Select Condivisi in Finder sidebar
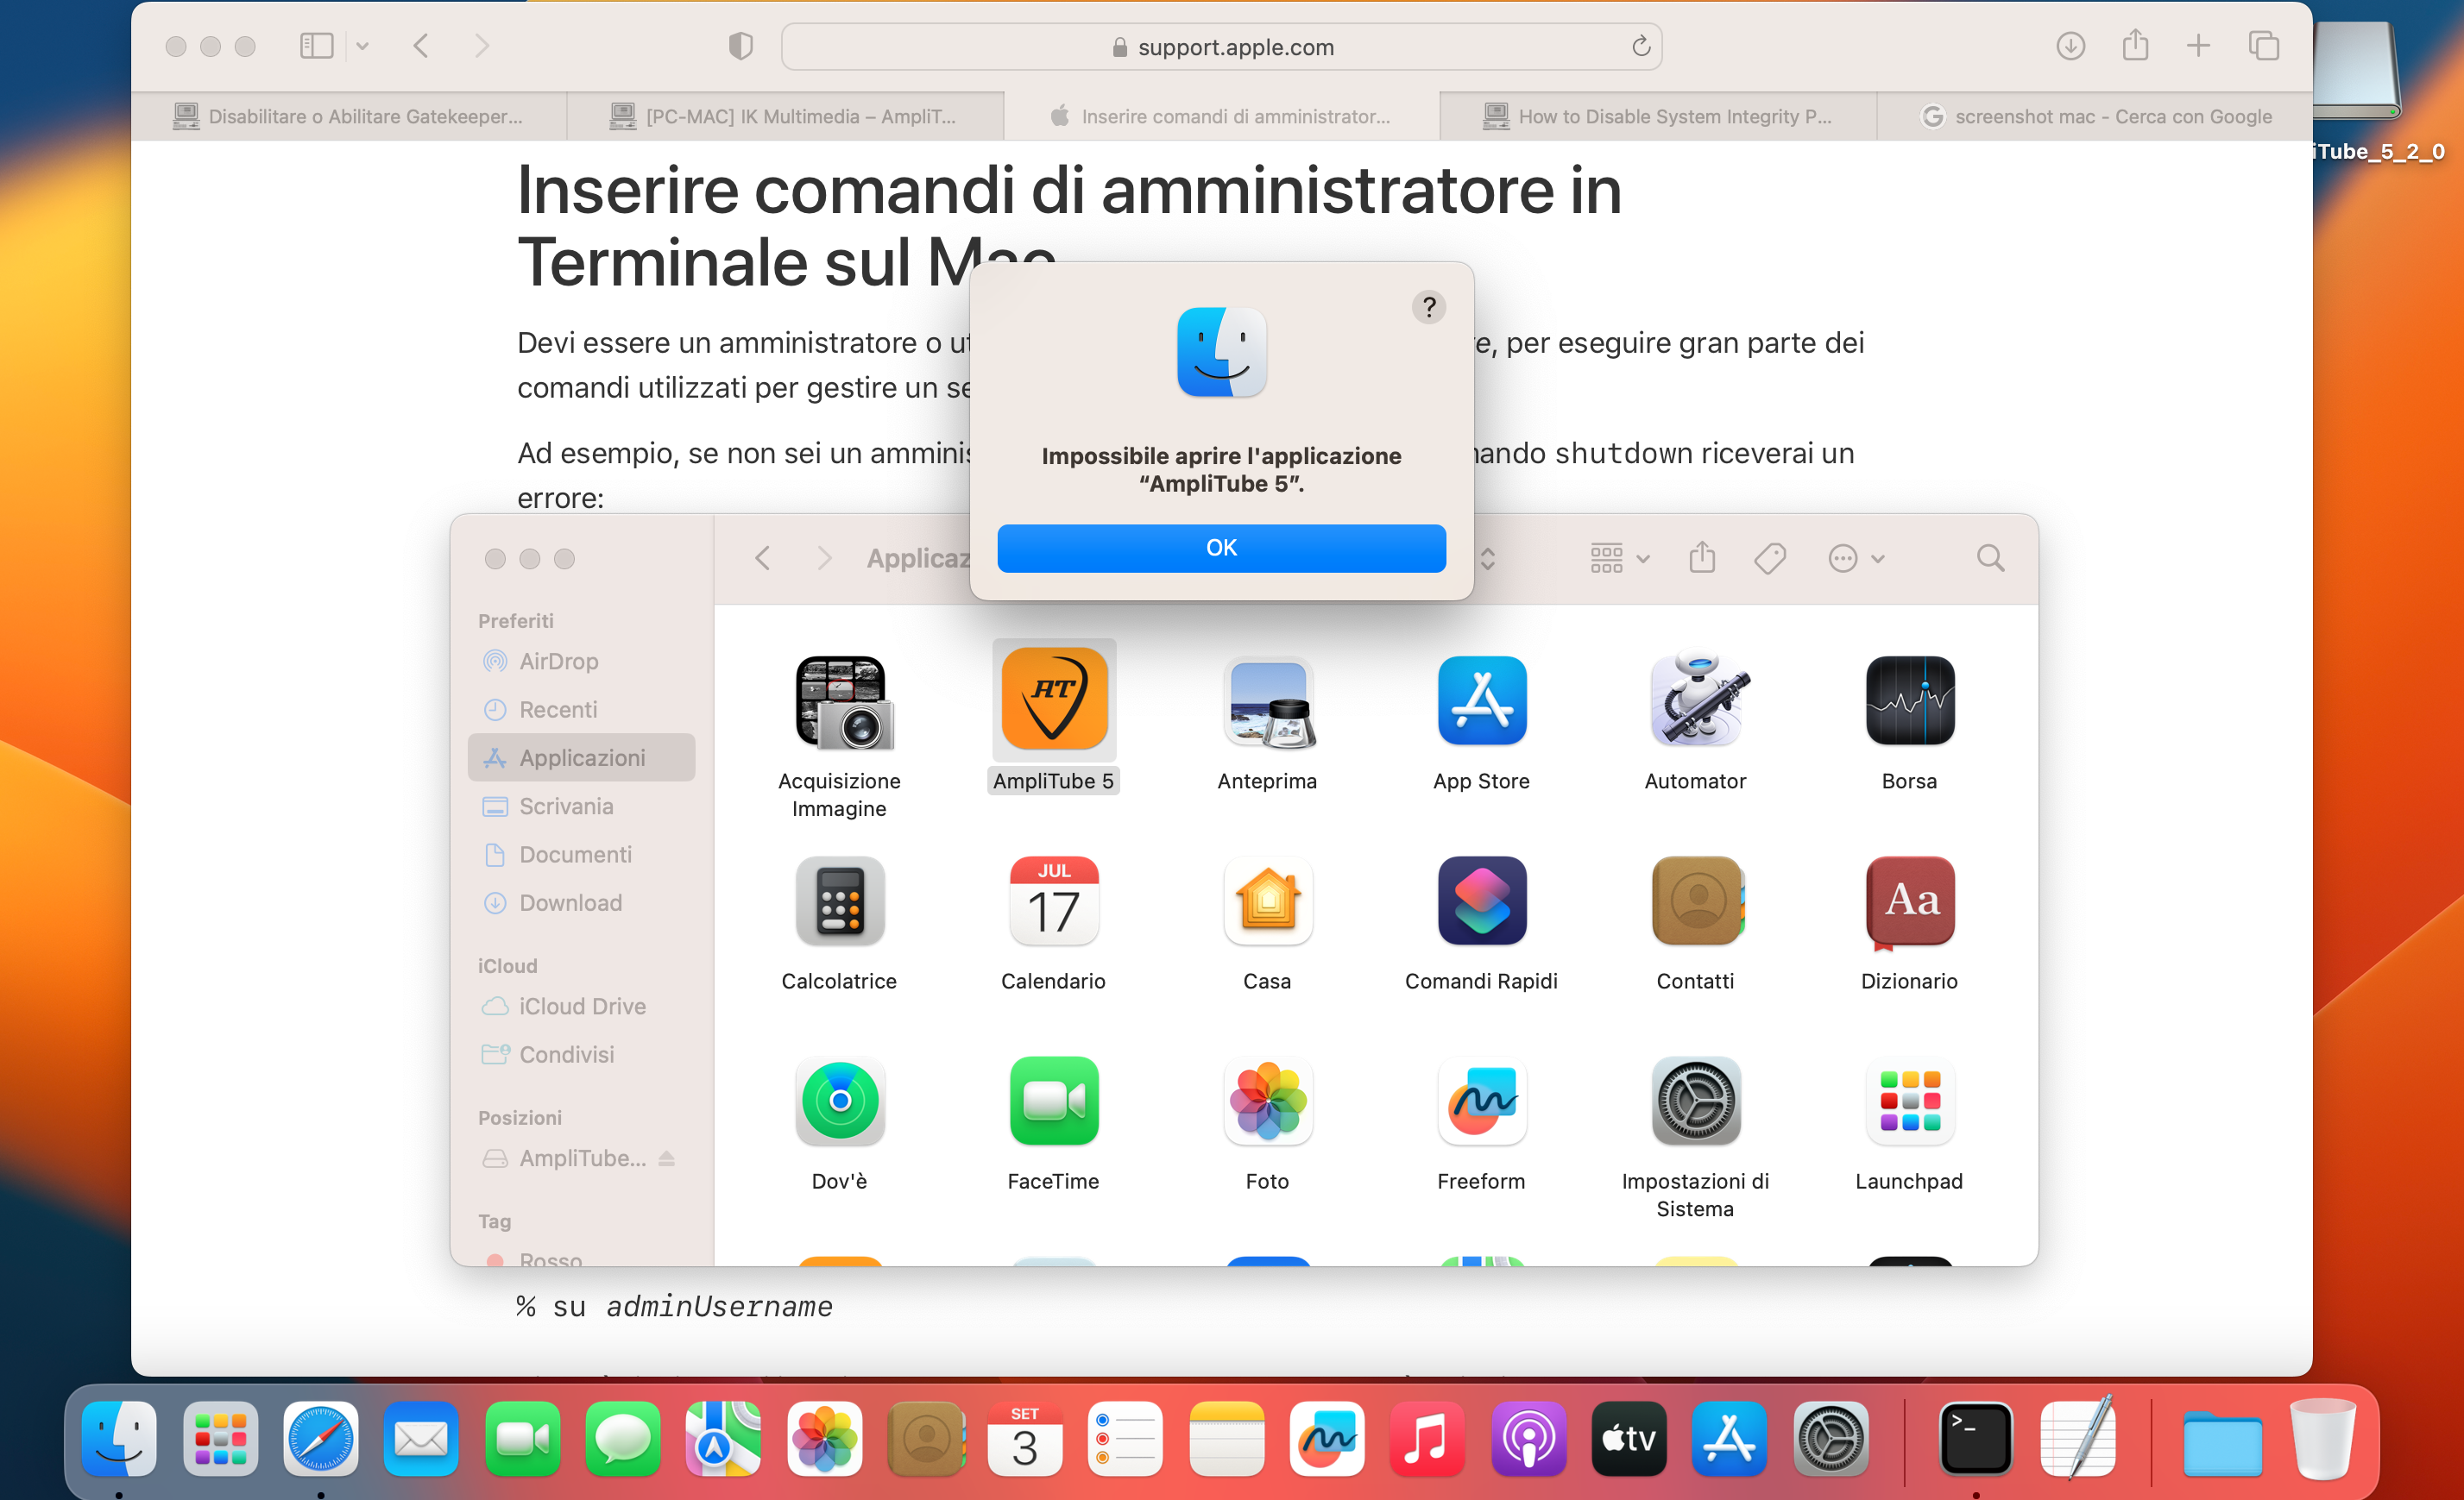The height and width of the screenshot is (1500, 2464). pyautogui.click(x=581, y=1054)
